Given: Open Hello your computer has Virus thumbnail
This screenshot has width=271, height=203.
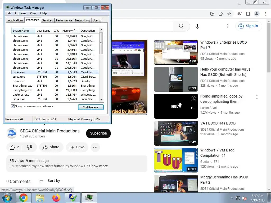Looking at the screenshot, I should [176, 79].
